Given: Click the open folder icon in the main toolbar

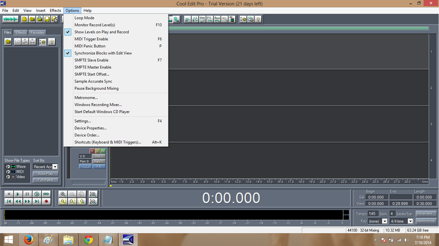Looking at the screenshot, I should 32,19.
